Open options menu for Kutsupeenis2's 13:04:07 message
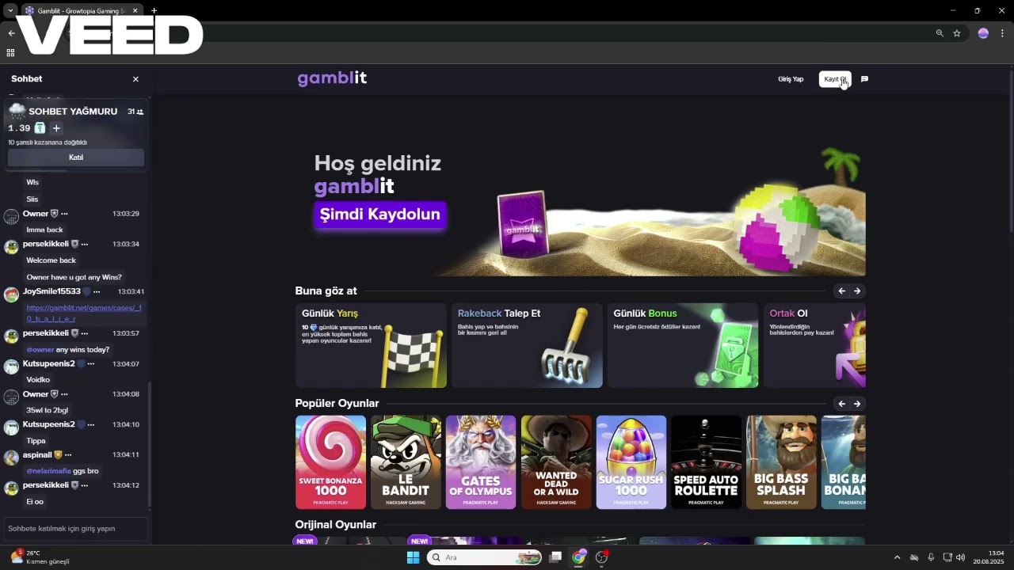This screenshot has height=570, width=1014. coord(91,364)
